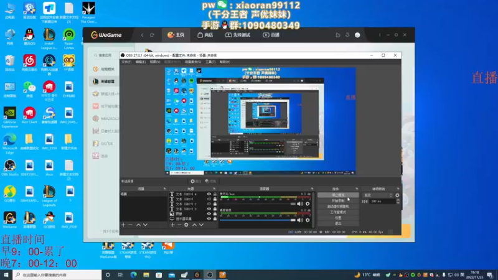The width and height of the screenshot is (498, 280).
Task: Click the properties gear above the scenes panel
Action: tap(195, 181)
